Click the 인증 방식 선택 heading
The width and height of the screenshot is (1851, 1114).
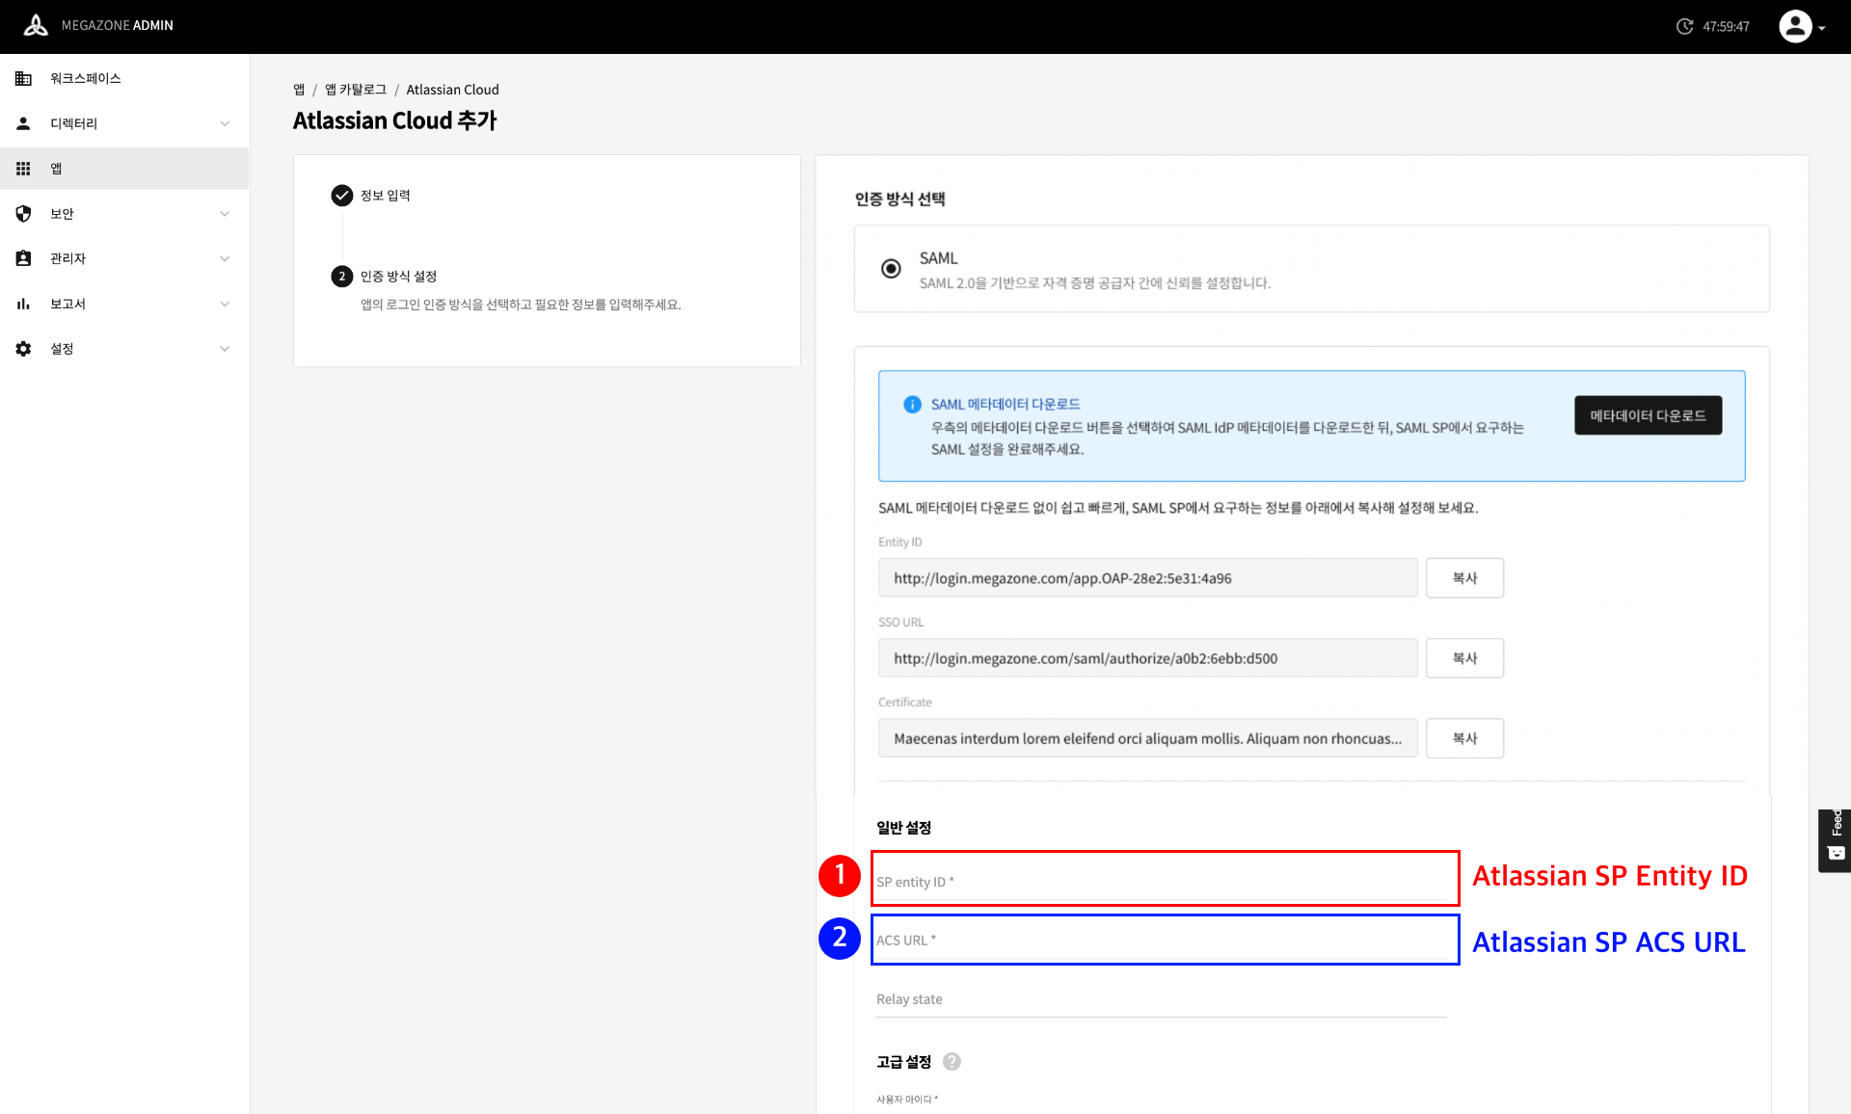[899, 199]
